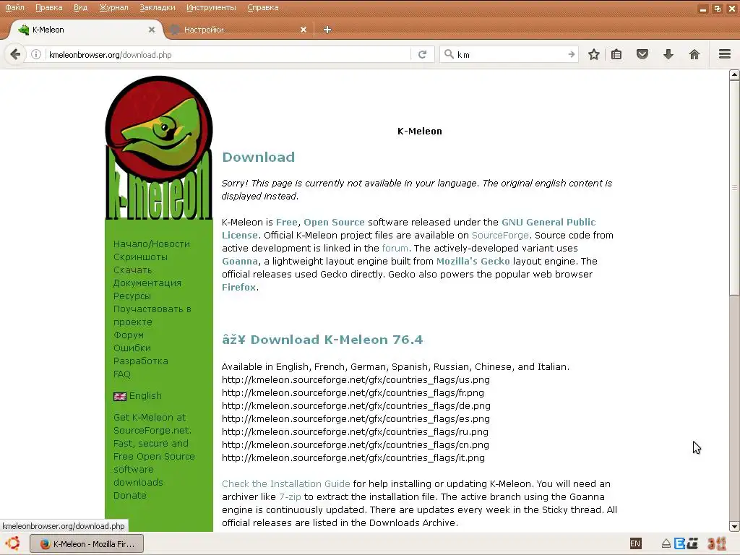
Task: Open the Закладки menu
Action: [157, 7]
